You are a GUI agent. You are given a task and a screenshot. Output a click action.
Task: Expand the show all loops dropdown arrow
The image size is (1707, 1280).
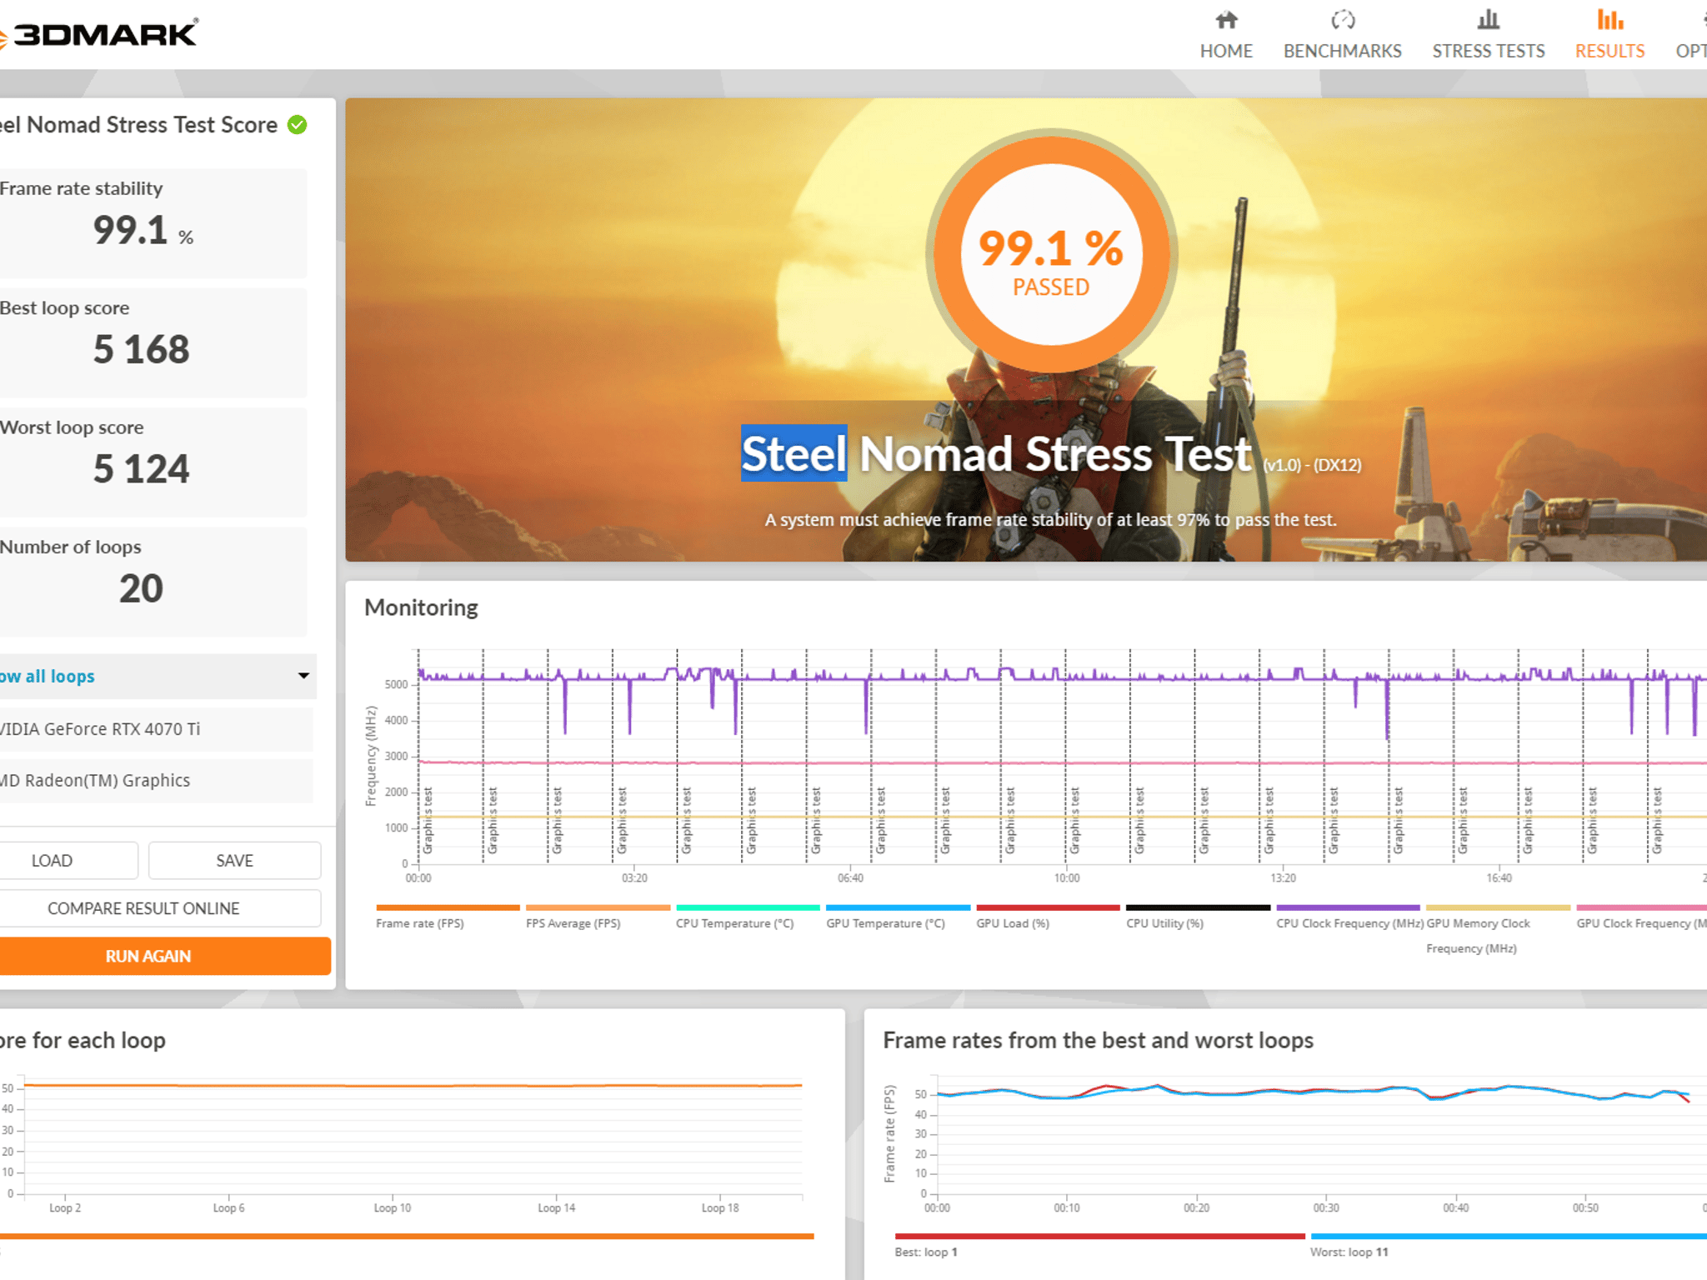pos(303,676)
